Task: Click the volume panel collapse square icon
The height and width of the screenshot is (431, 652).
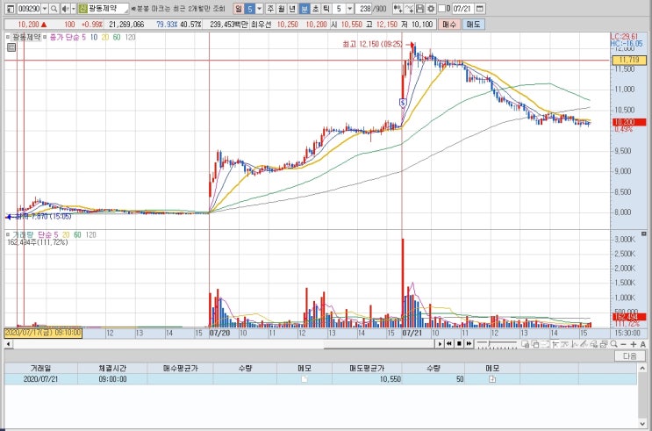Action: click(x=644, y=233)
